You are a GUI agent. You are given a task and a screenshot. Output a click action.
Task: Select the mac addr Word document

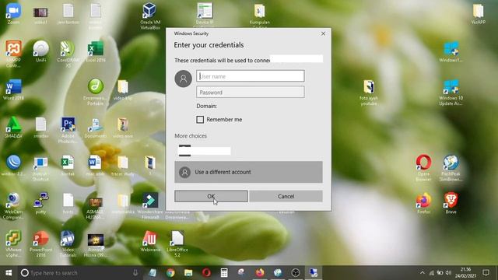pos(95,166)
